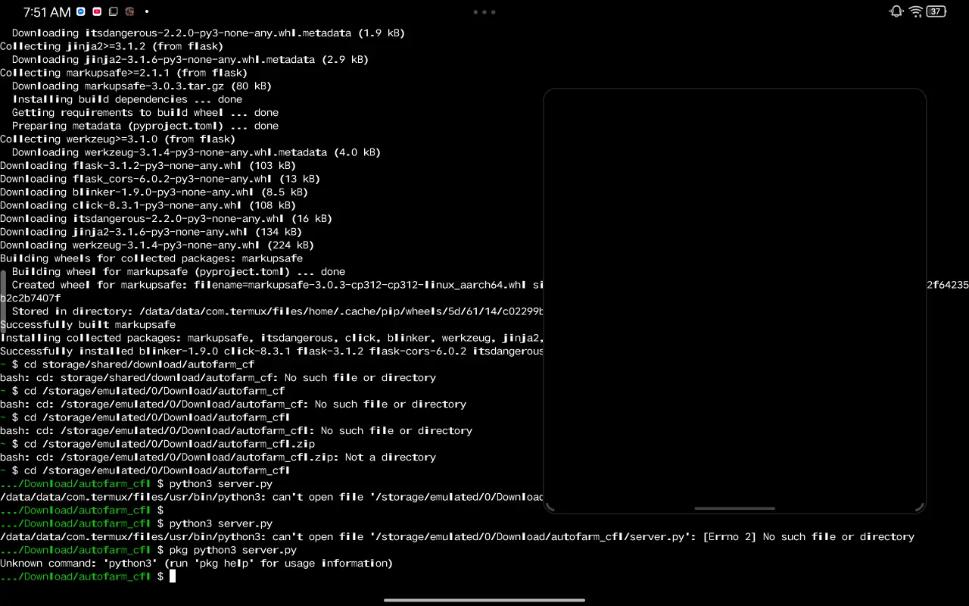Tap the stacked-windows notification icon
The height and width of the screenshot is (606, 969).
click(x=113, y=11)
